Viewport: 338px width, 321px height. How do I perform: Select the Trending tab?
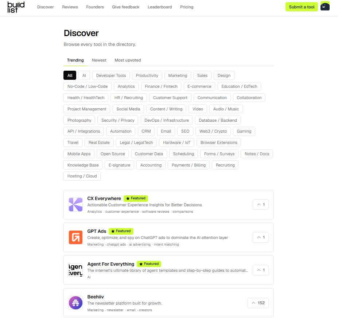75,60
